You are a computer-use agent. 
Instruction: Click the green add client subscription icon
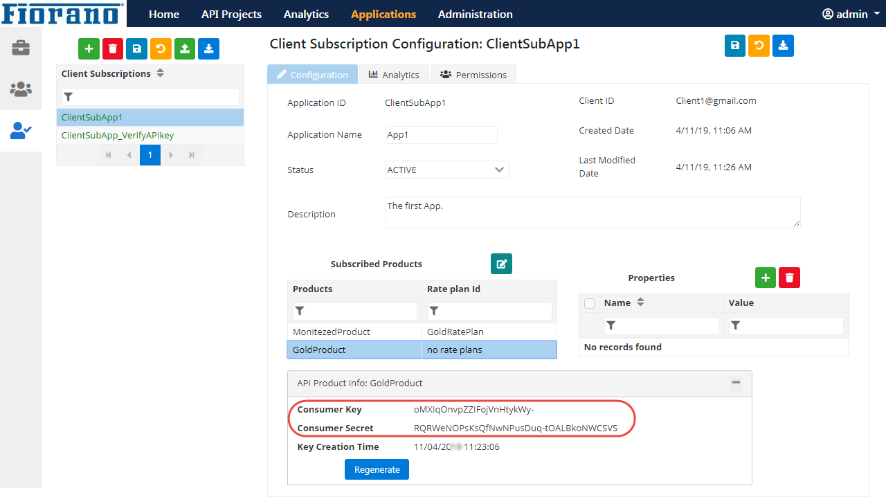89,48
